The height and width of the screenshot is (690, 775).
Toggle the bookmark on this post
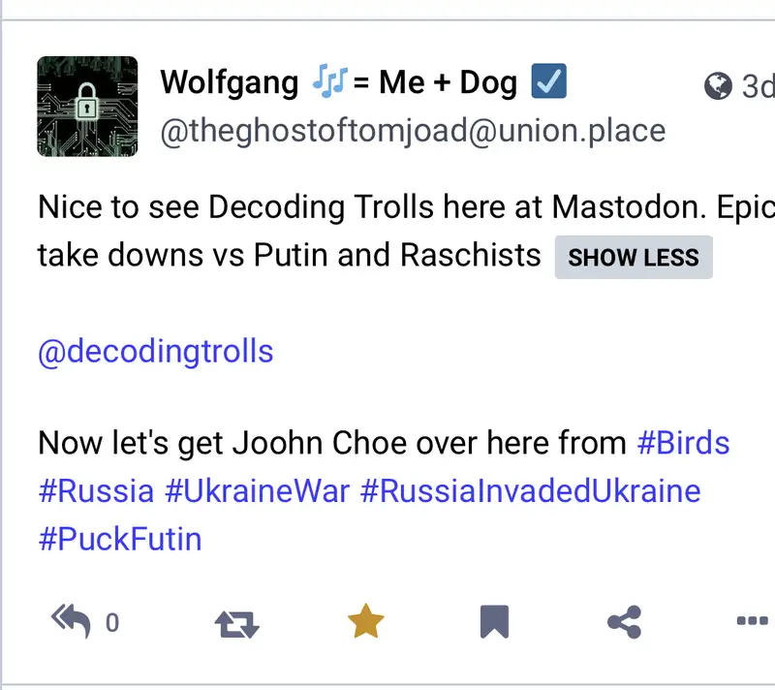click(494, 622)
